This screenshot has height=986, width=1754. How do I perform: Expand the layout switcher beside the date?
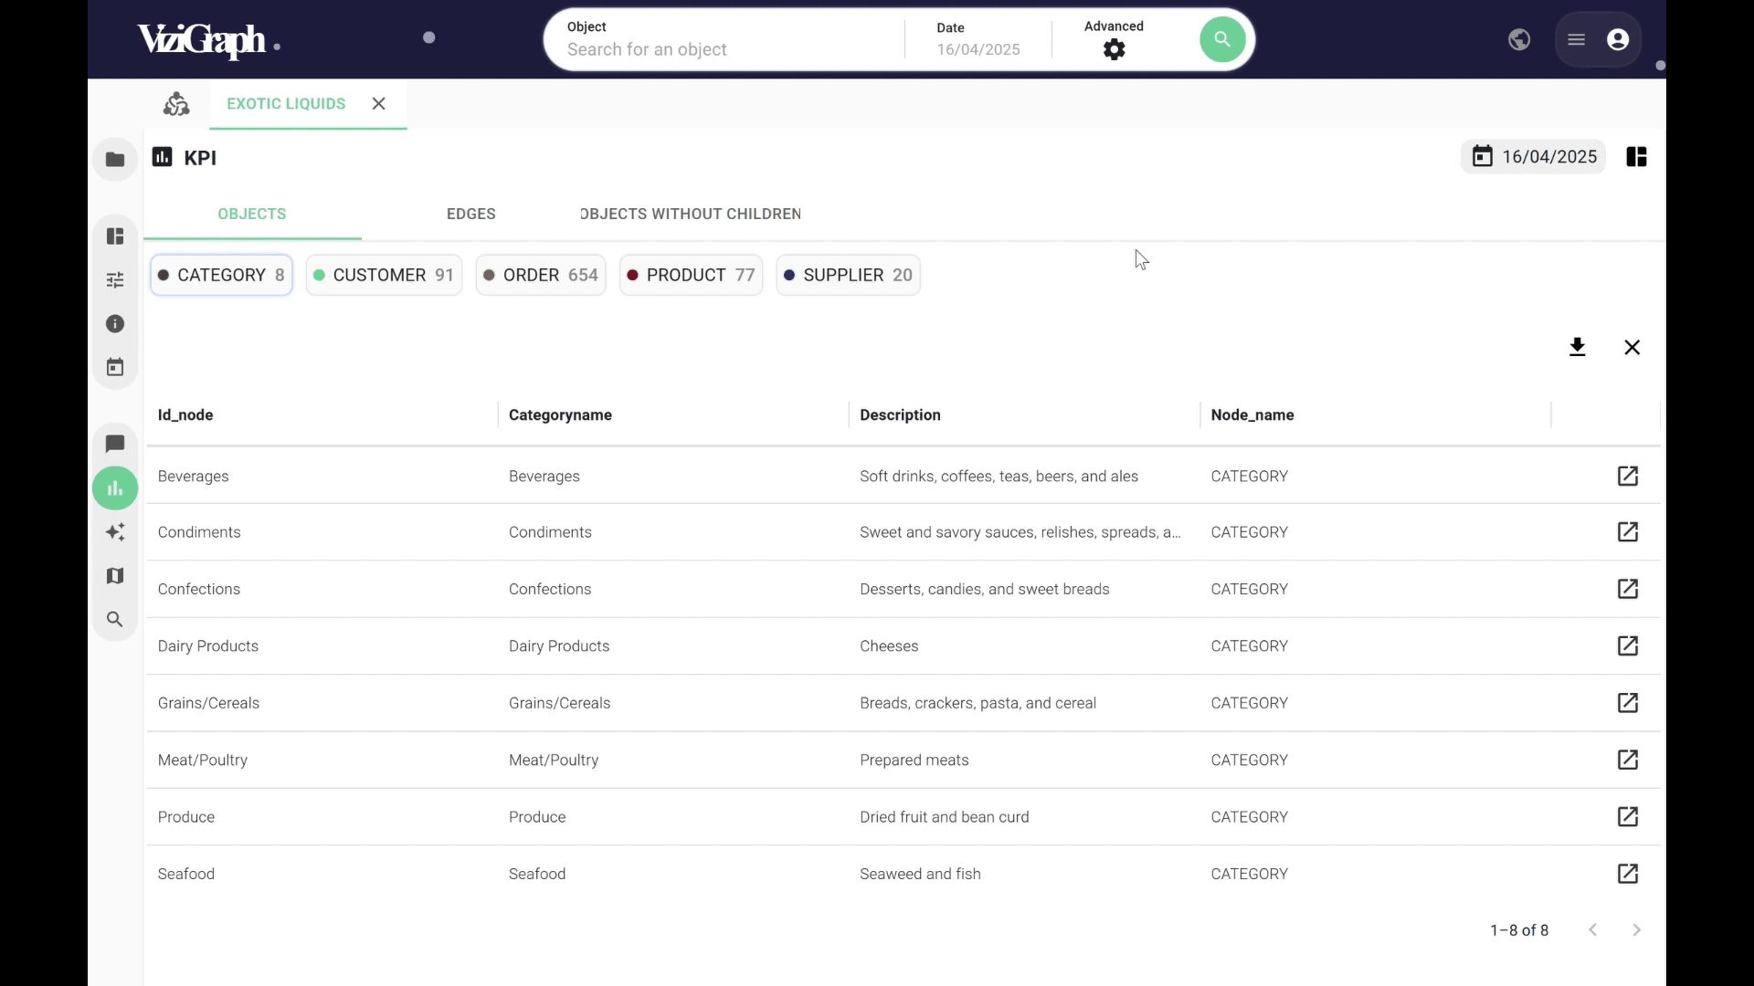[x=1635, y=156]
